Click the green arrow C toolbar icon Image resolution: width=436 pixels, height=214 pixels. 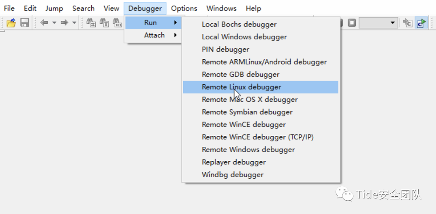coord(421,23)
